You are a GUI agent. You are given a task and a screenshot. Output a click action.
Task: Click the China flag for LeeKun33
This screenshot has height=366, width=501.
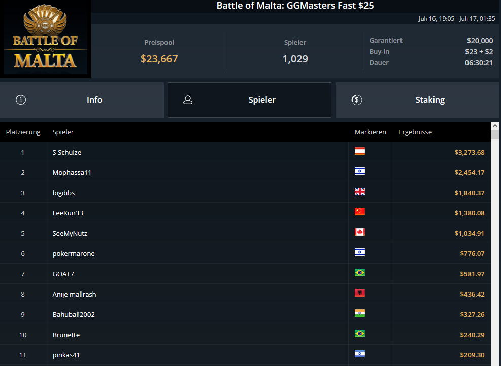(x=360, y=212)
